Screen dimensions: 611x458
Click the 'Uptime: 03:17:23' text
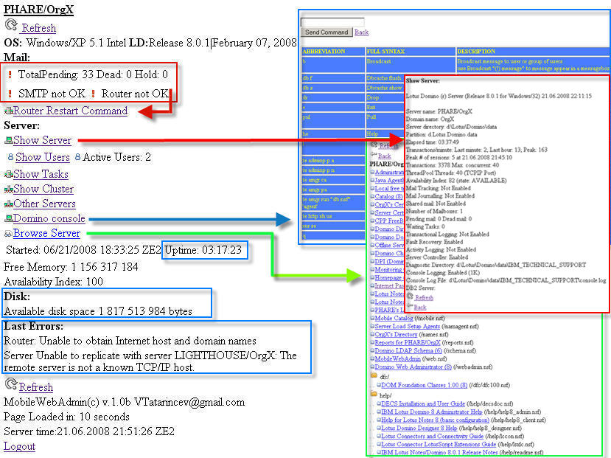[x=203, y=250]
